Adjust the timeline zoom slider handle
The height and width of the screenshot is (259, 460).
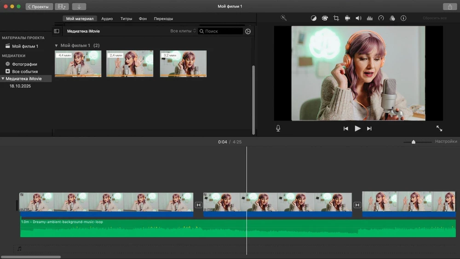click(414, 142)
